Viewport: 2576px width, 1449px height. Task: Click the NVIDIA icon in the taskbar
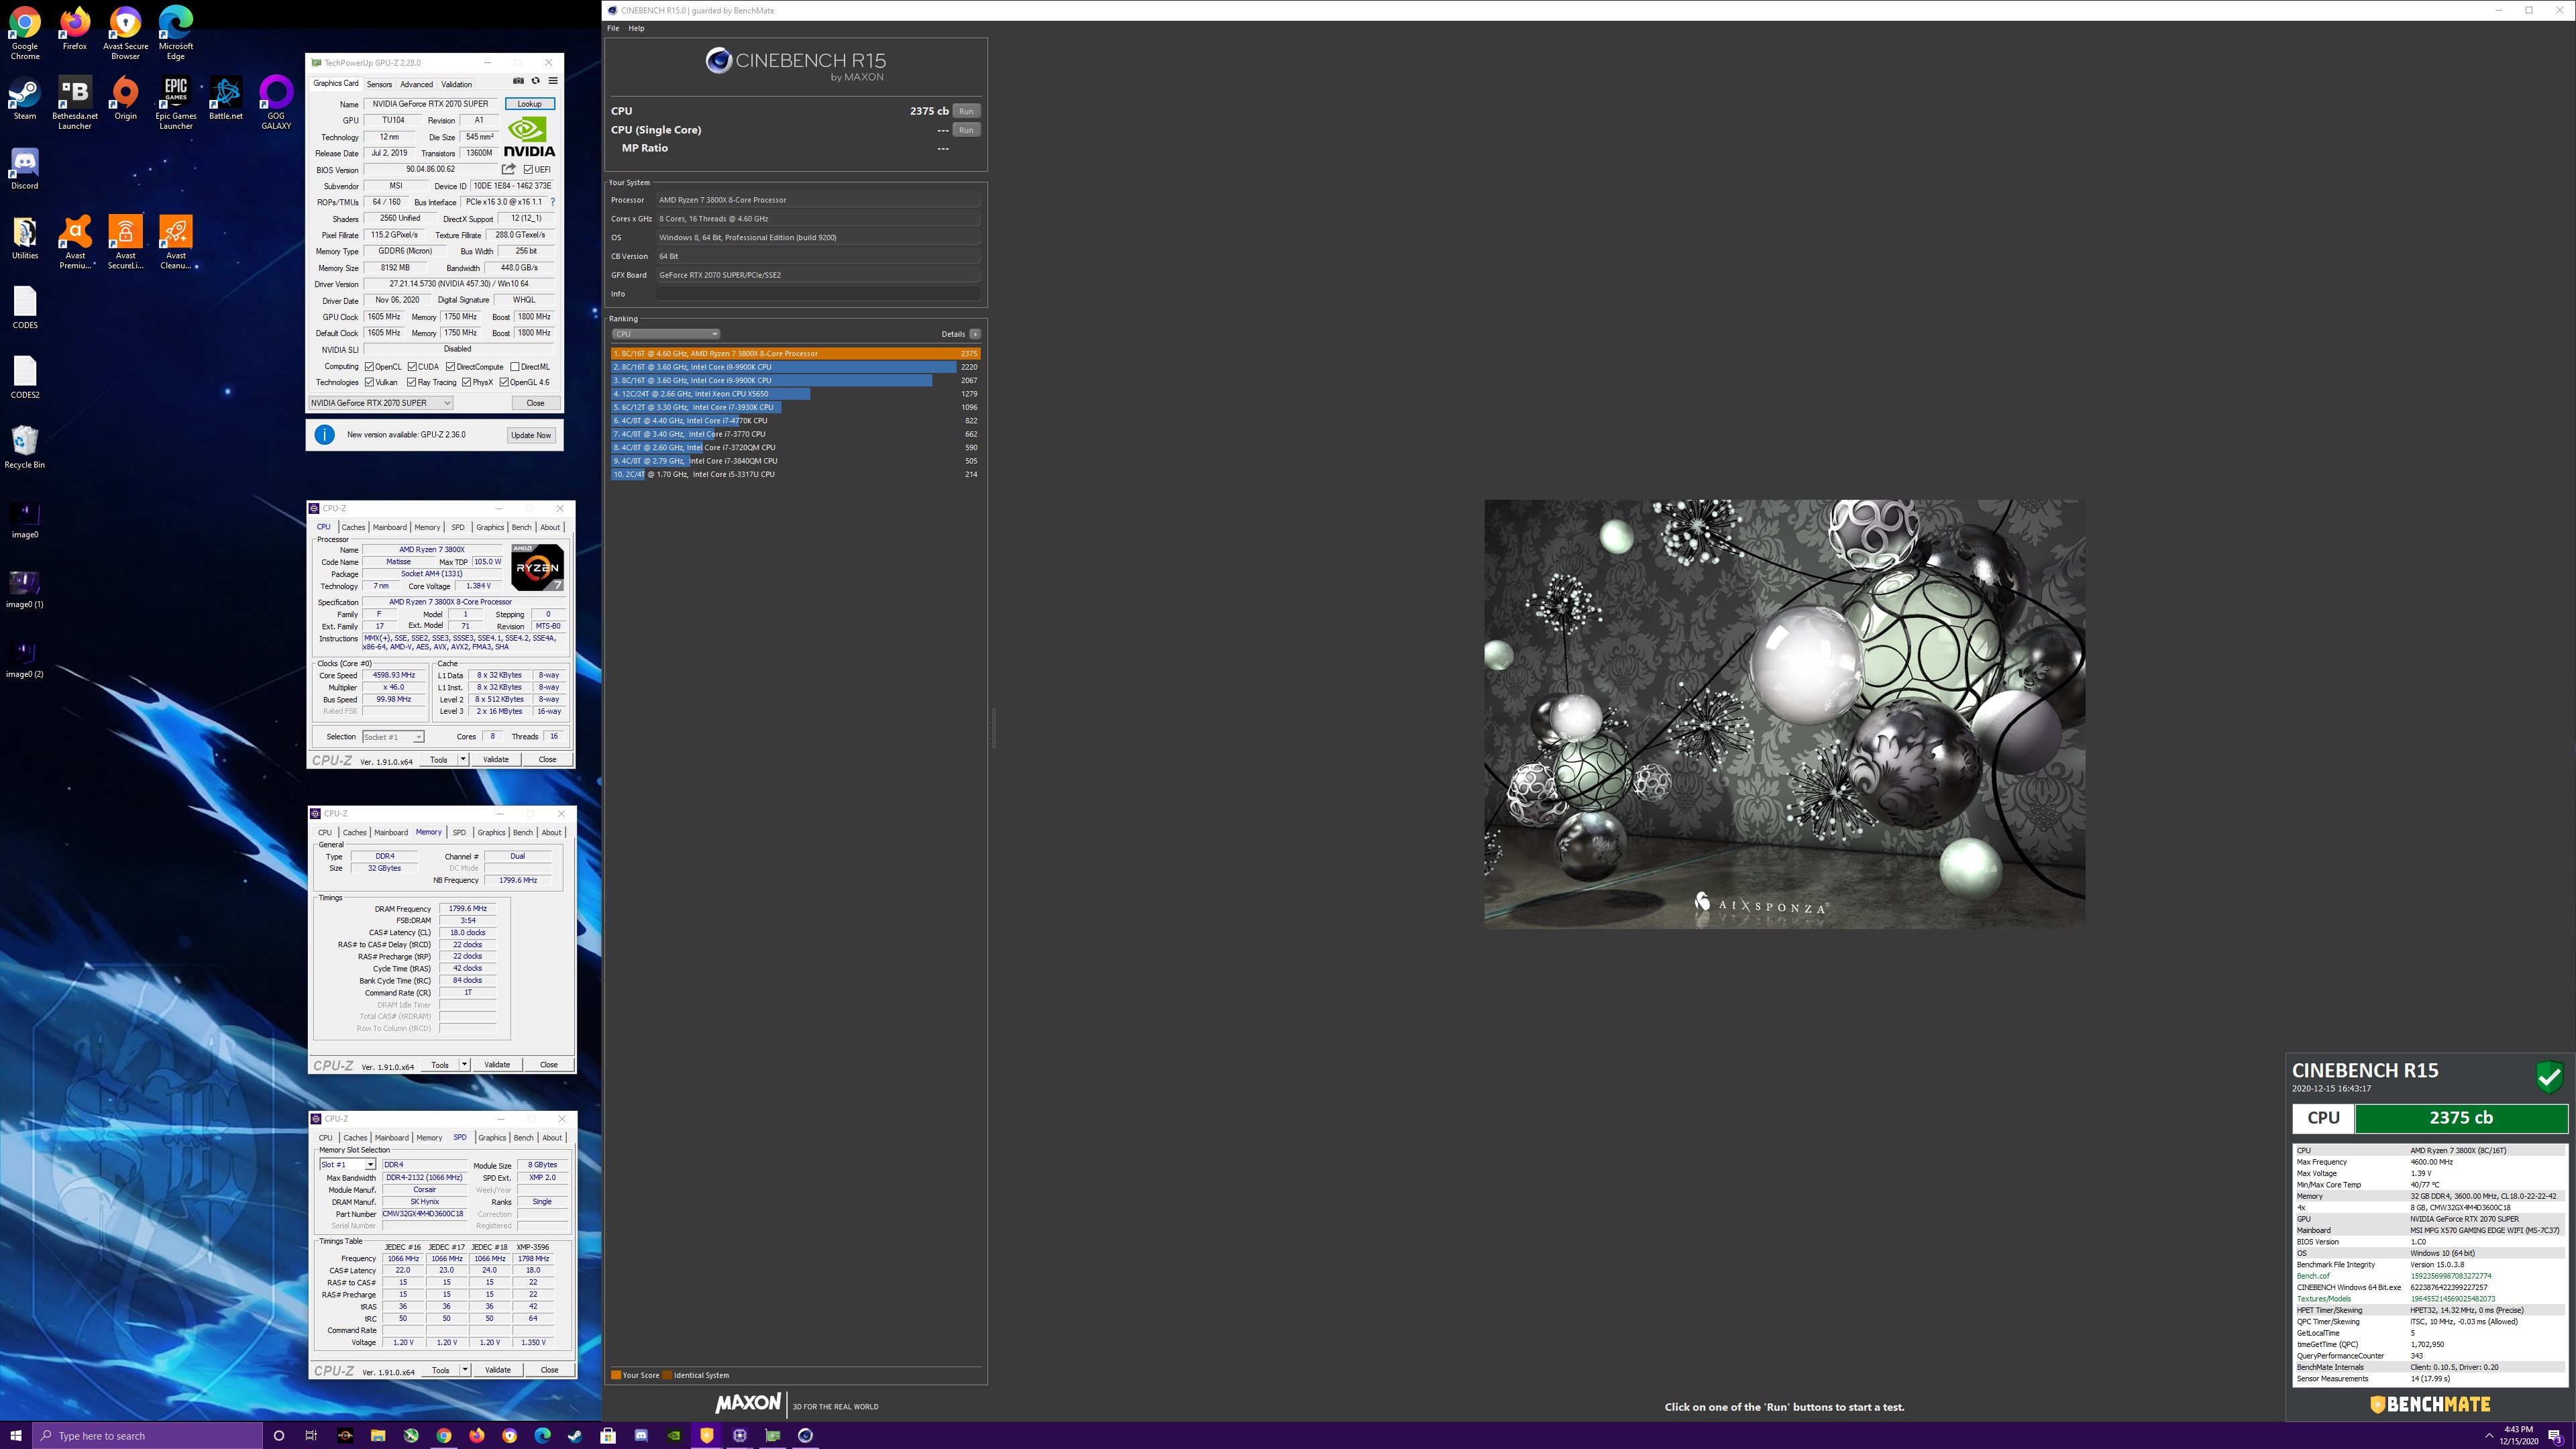tap(674, 1435)
